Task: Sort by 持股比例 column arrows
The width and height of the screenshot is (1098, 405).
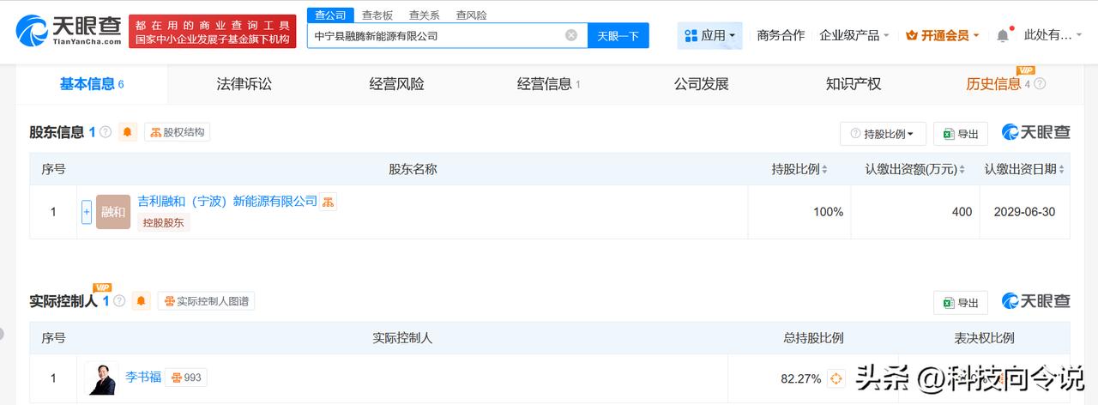Action: coord(824,170)
